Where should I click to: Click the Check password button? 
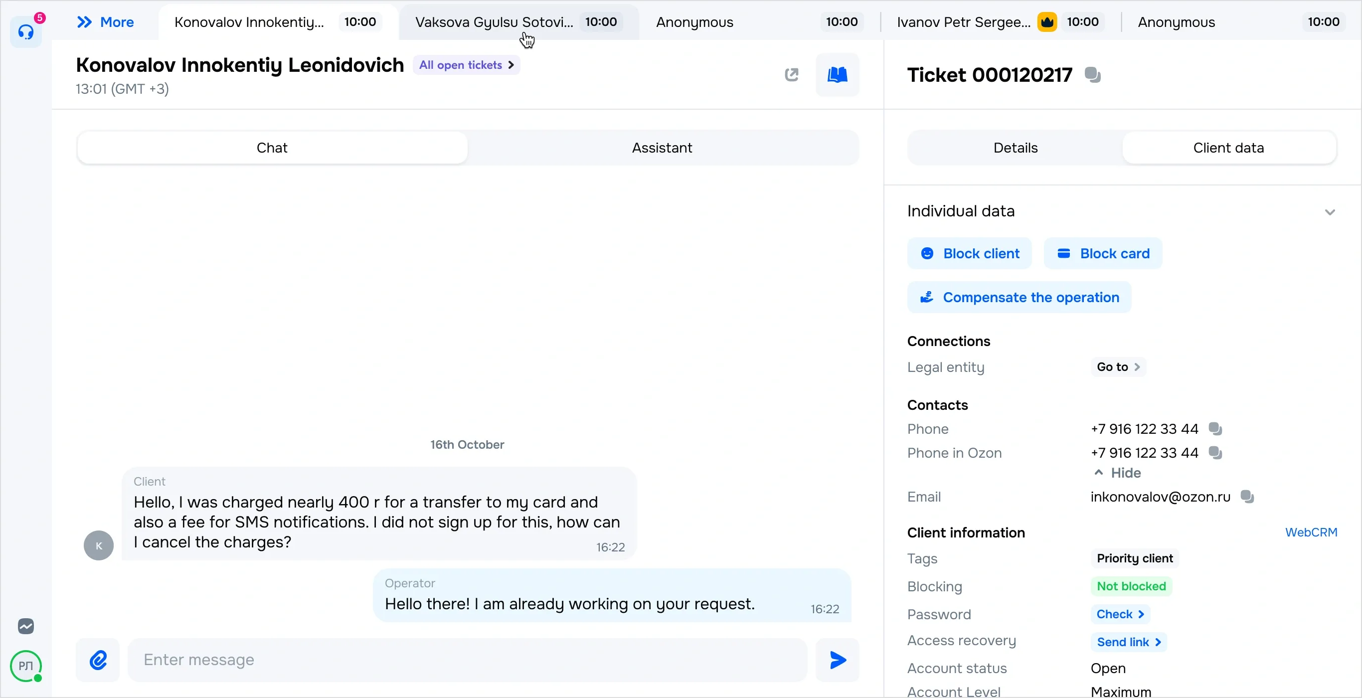pos(1120,614)
